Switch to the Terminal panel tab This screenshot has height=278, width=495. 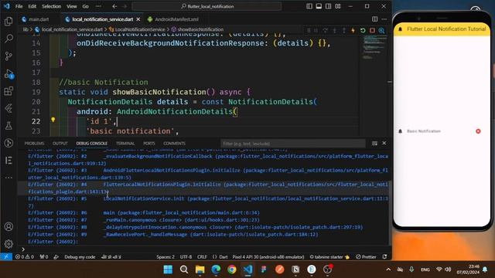click(125, 144)
